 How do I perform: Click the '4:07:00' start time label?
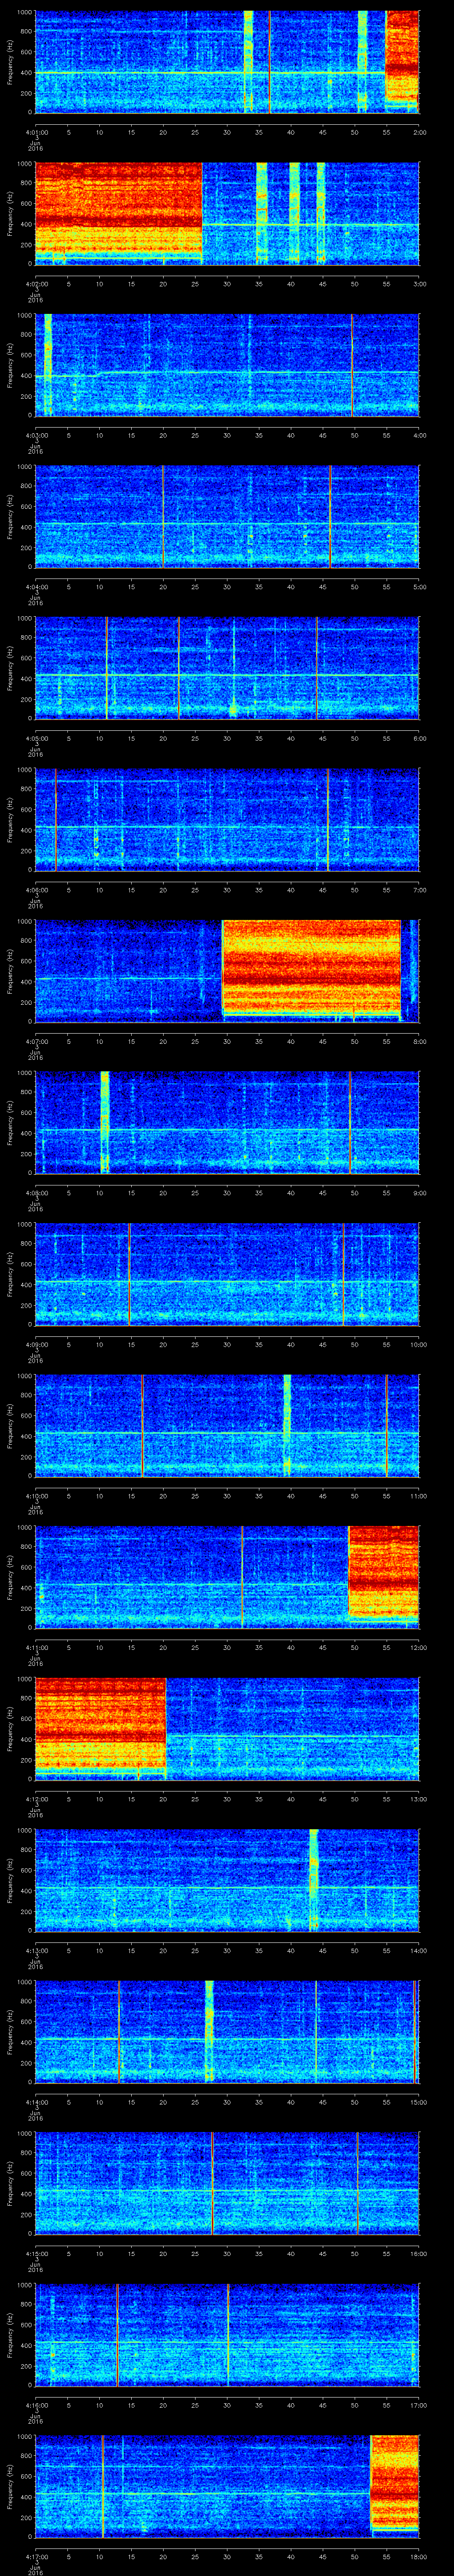(36, 1041)
